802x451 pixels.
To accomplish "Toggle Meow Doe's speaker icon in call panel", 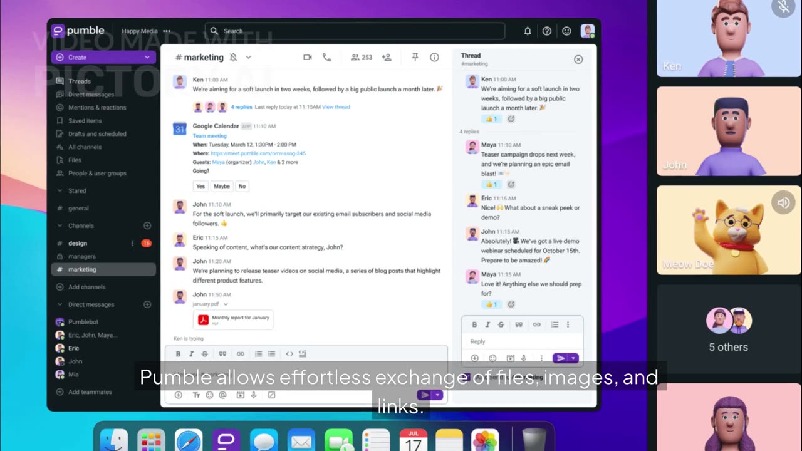I will point(783,203).
